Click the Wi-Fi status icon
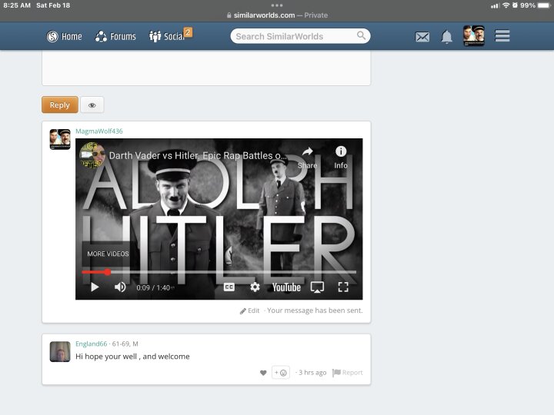Screen dimensions: 554x415 (506, 5)
